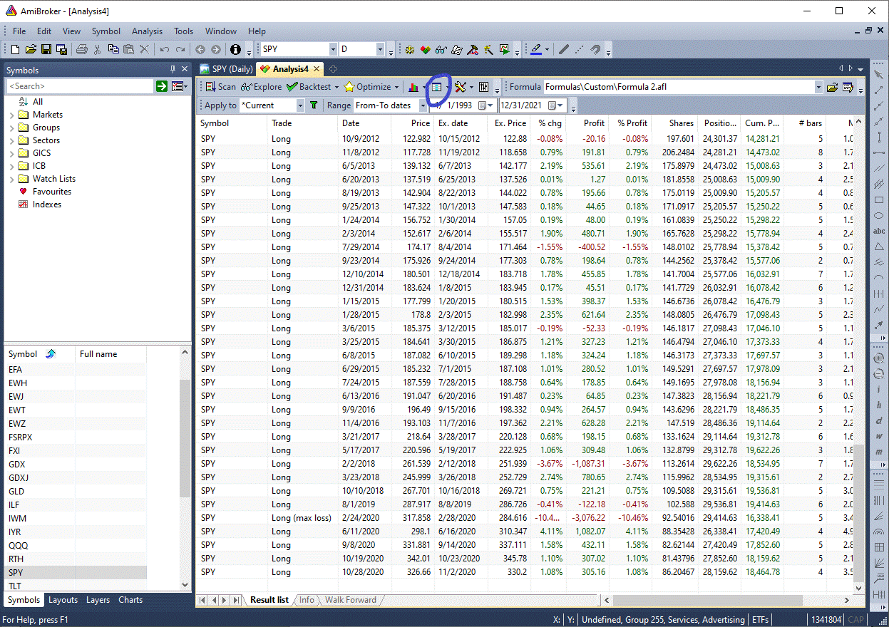889x627 pixels.
Task: Open the Apply to dropdown
Action: coord(300,105)
